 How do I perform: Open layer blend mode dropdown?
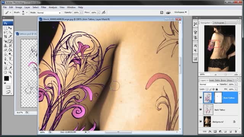(x=209, y=84)
